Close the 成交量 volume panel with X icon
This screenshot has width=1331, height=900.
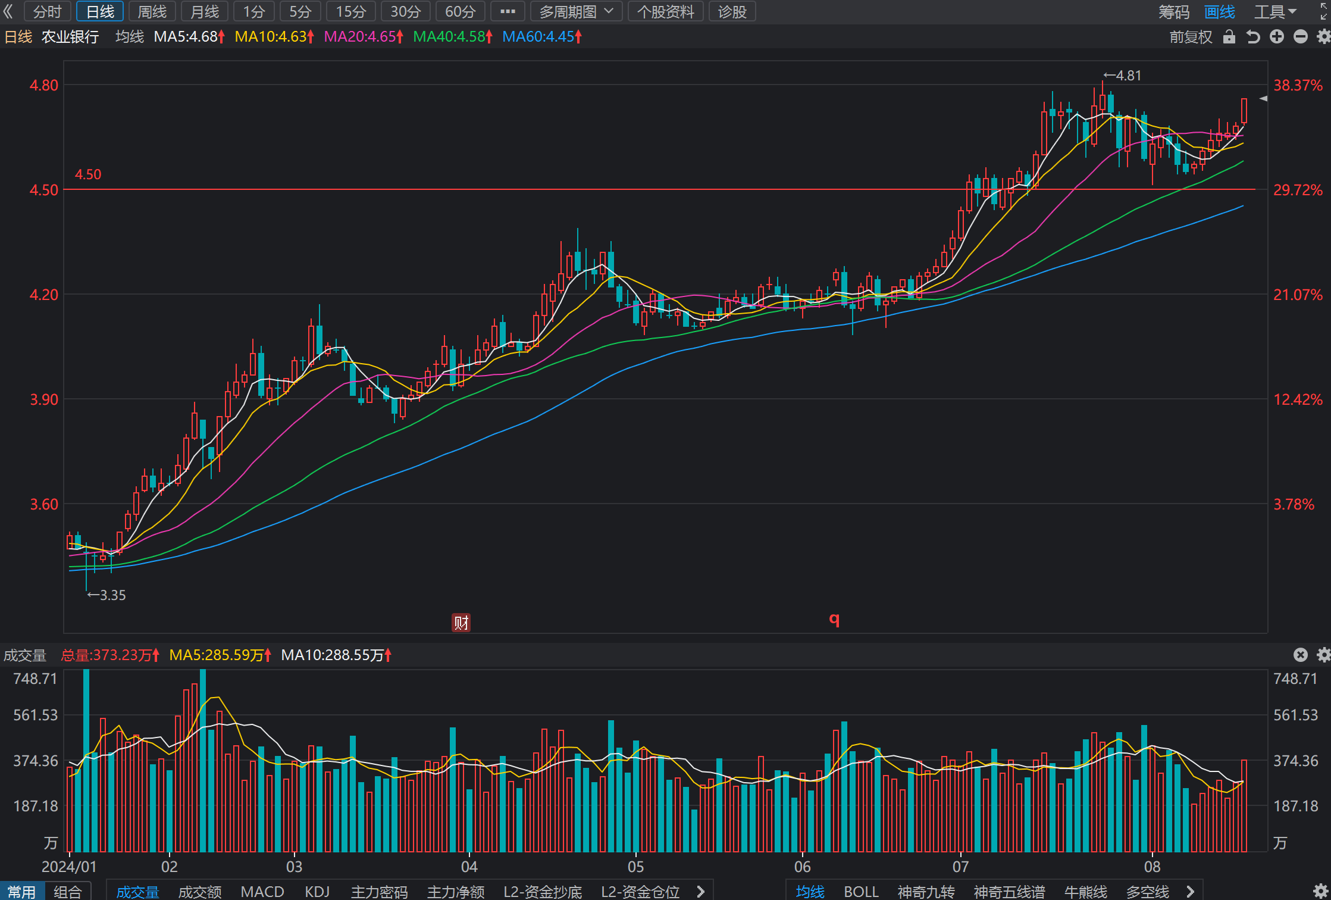1301,655
